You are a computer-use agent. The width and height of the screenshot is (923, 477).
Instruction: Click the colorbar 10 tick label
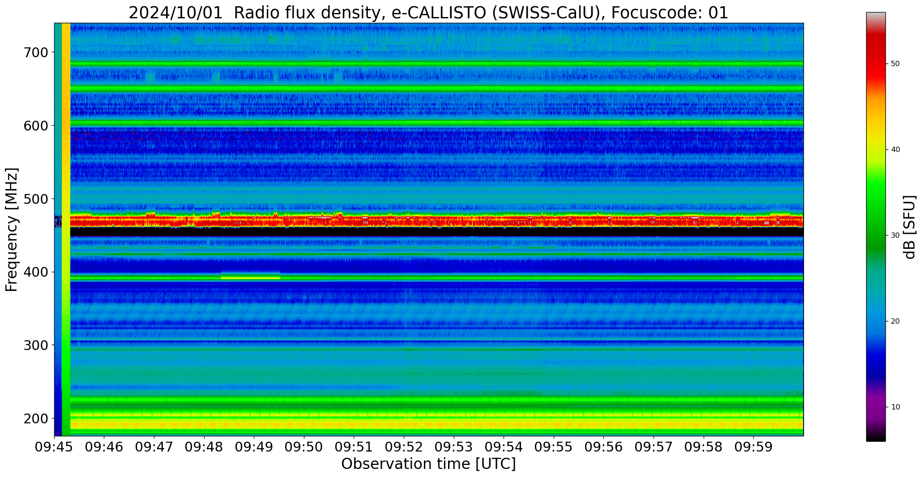pyautogui.click(x=895, y=407)
